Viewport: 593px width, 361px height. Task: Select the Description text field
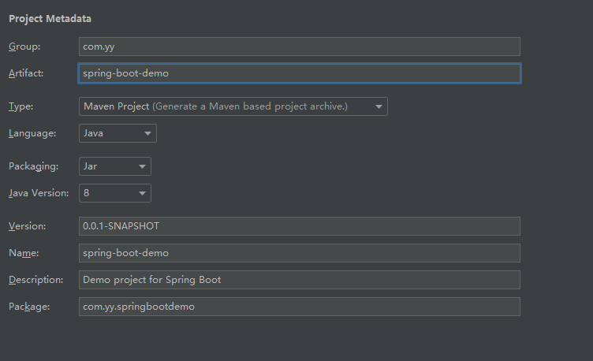point(299,280)
